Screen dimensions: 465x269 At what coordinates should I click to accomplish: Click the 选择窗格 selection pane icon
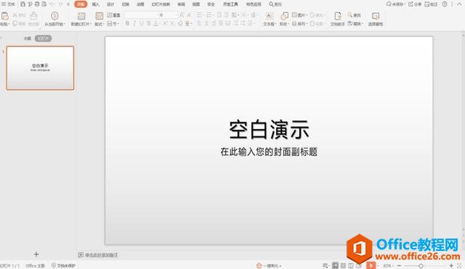376,16
